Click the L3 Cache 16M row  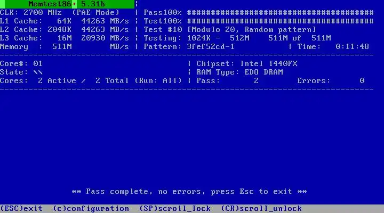pyautogui.click(x=65, y=38)
